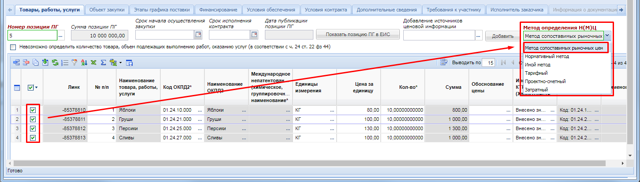Select 'Нормативный метод' from the dropdown list

click(547, 56)
